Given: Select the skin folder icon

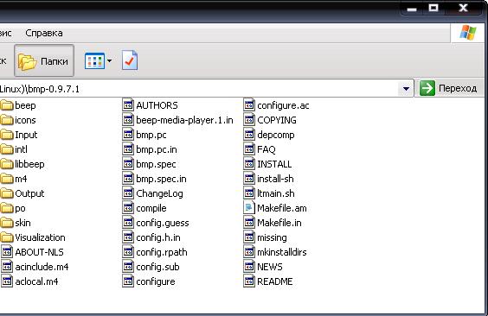Looking at the screenshot, I should pyautogui.click(x=7, y=223).
